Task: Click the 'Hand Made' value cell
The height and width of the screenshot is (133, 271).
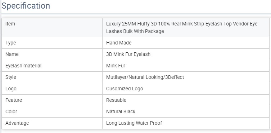Action: coord(186,43)
